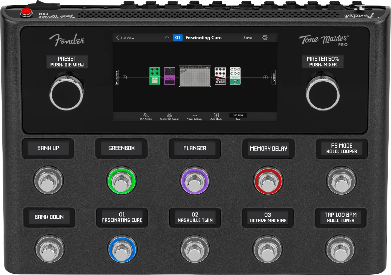Tap the MASTER 50% label display

tap(323, 62)
